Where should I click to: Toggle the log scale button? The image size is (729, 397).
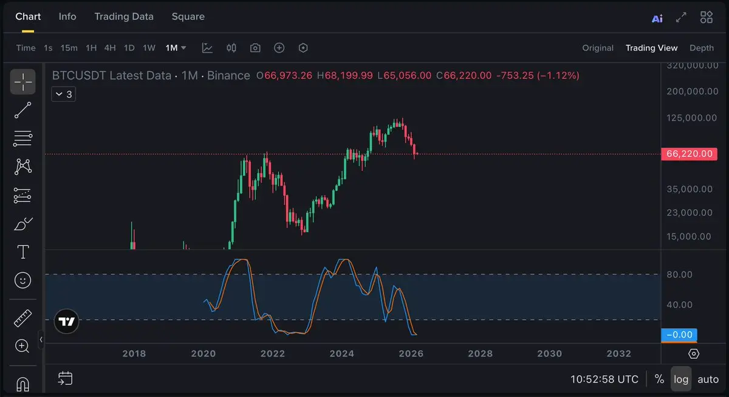681,379
